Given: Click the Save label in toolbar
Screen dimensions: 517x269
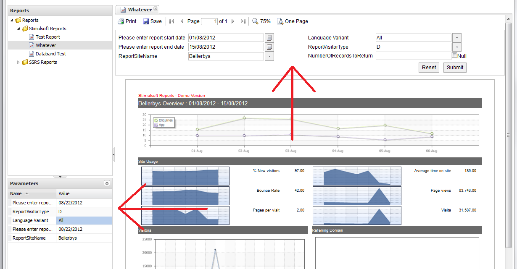Looking at the screenshot, I should [156, 21].
